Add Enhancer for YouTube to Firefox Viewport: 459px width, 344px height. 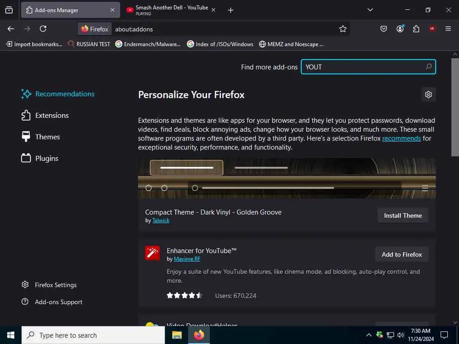(x=402, y=254)
